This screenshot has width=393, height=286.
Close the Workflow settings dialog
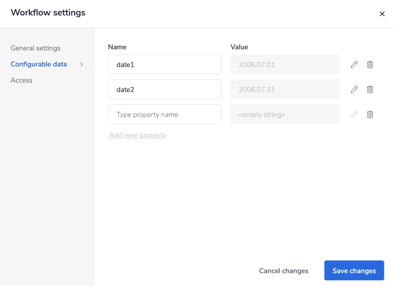[x=382, y=14]
